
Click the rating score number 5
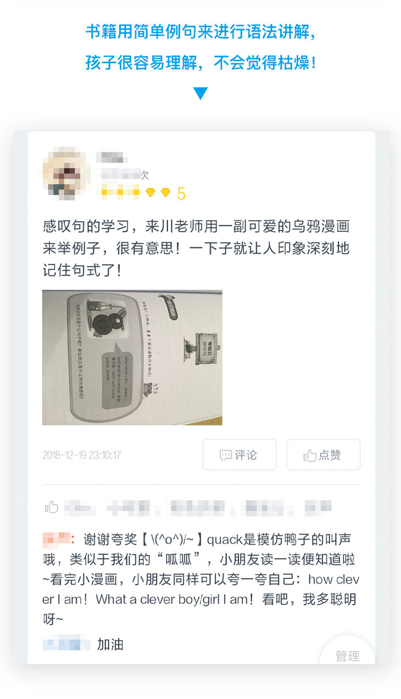(181, 194)
